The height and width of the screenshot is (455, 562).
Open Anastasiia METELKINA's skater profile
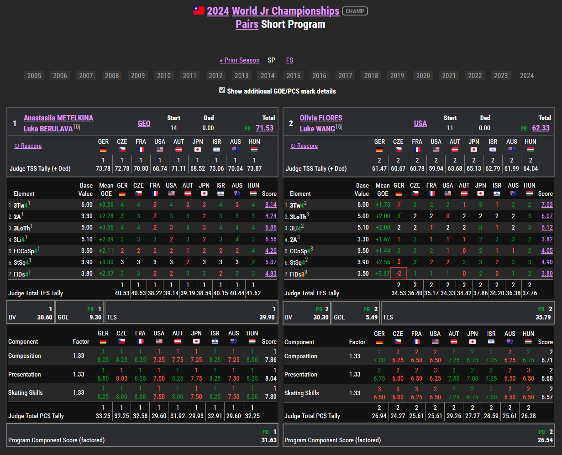(x=58, y=118)
